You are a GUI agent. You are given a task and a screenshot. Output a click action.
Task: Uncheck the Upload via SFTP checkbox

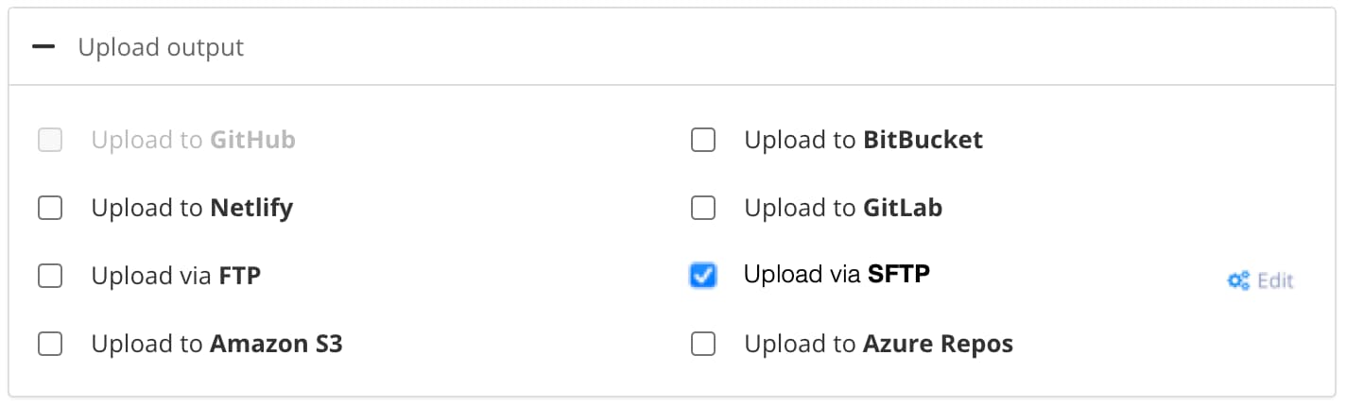click(x=703, y=275)
